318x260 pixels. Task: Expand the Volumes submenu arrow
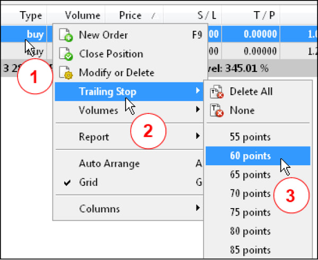pyautogui.click(x=197, y=110)
